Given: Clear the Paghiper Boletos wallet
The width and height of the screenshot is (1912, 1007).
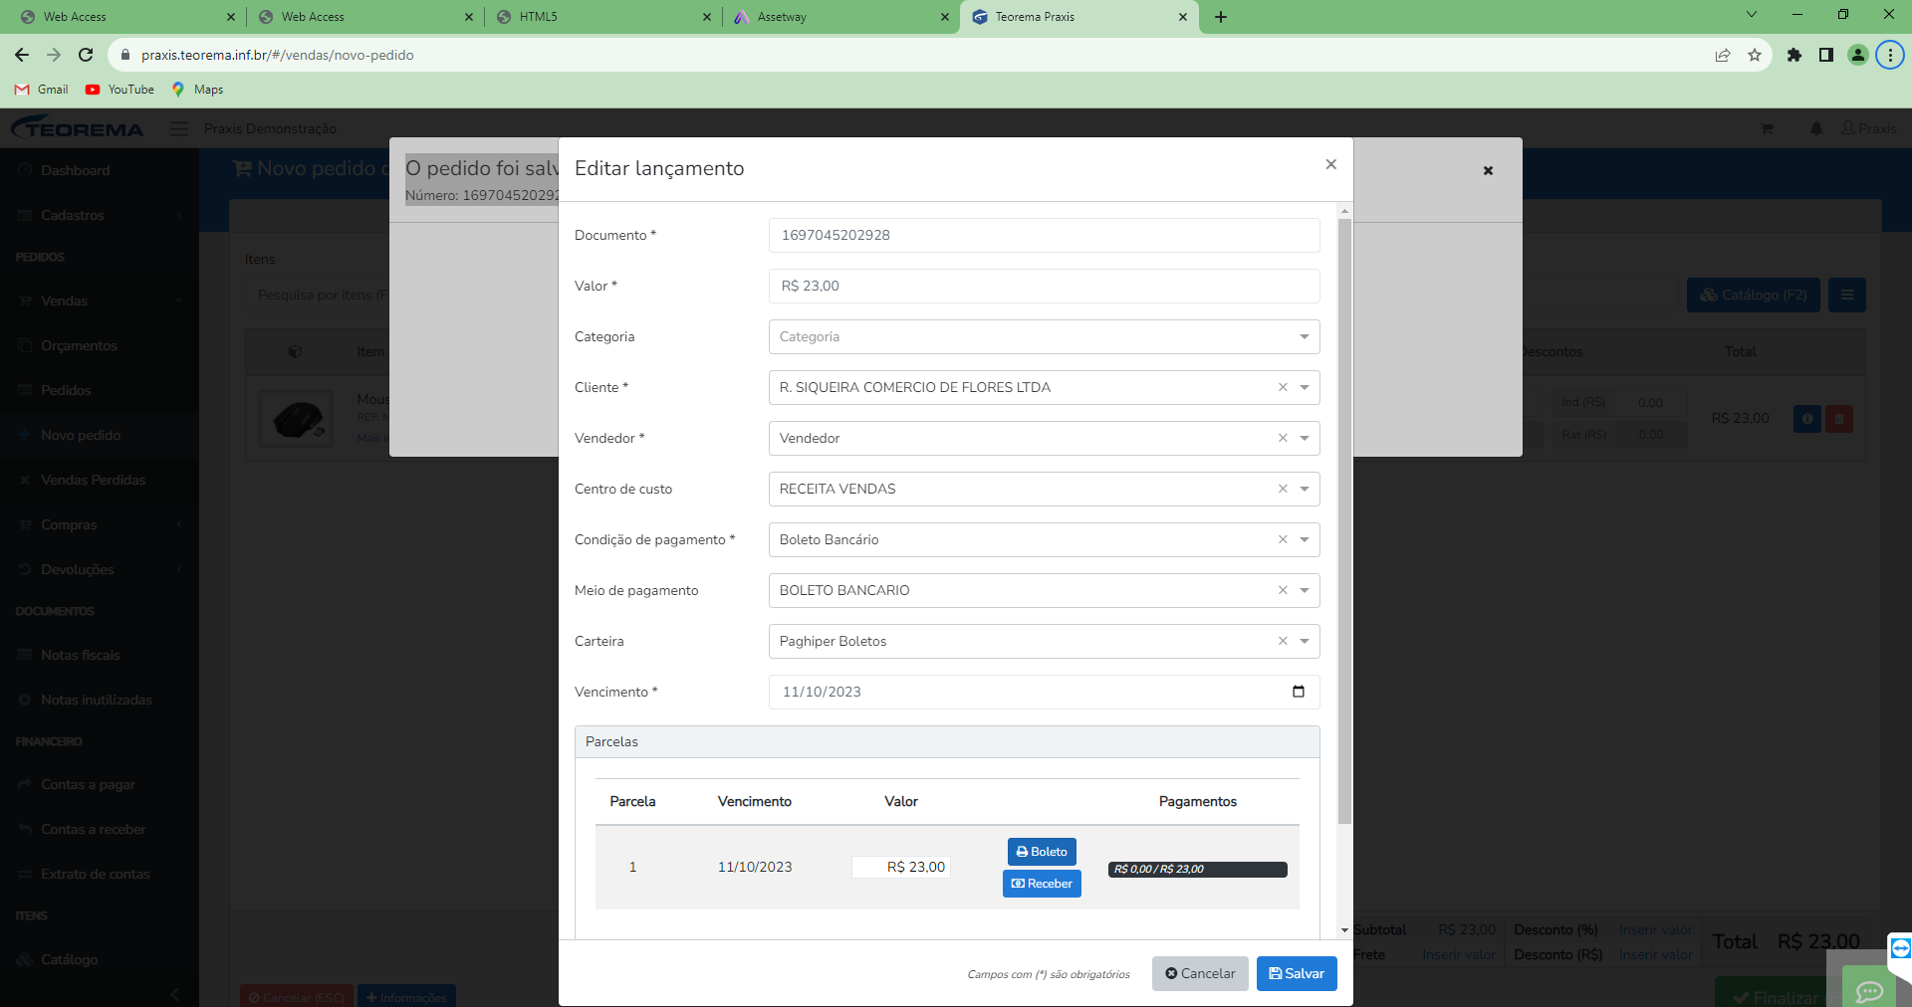Looking at the screenshot, I should coord(1283,641).
